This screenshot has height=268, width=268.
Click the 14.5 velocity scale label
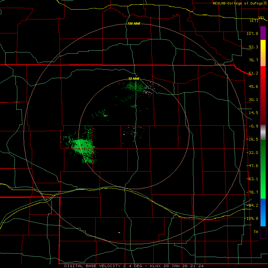point(253,113)
